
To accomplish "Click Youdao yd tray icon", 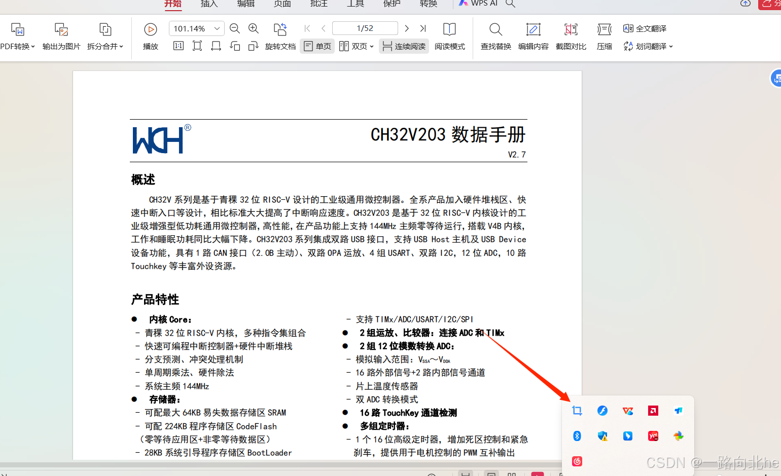I will [653, 436].
